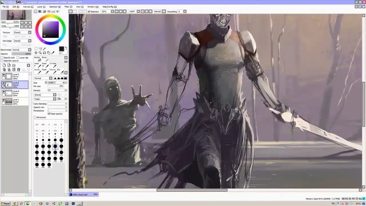Viewport: 366px width, 206px height.
Task: Toggle the RGB slider panel icon
Action: click(40, 11)
